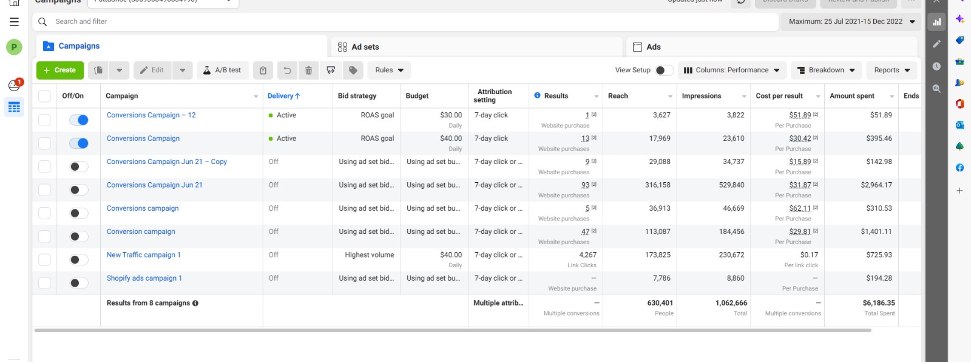971x362 pixels.
Task: Turn off the $40.00 ROAS goal campaign toggle
Action: pos(79,143)
